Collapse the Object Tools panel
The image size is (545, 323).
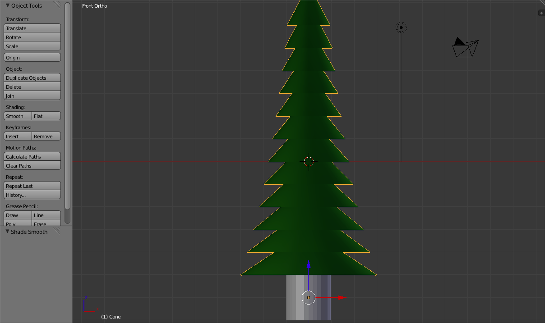coord(8,5)
